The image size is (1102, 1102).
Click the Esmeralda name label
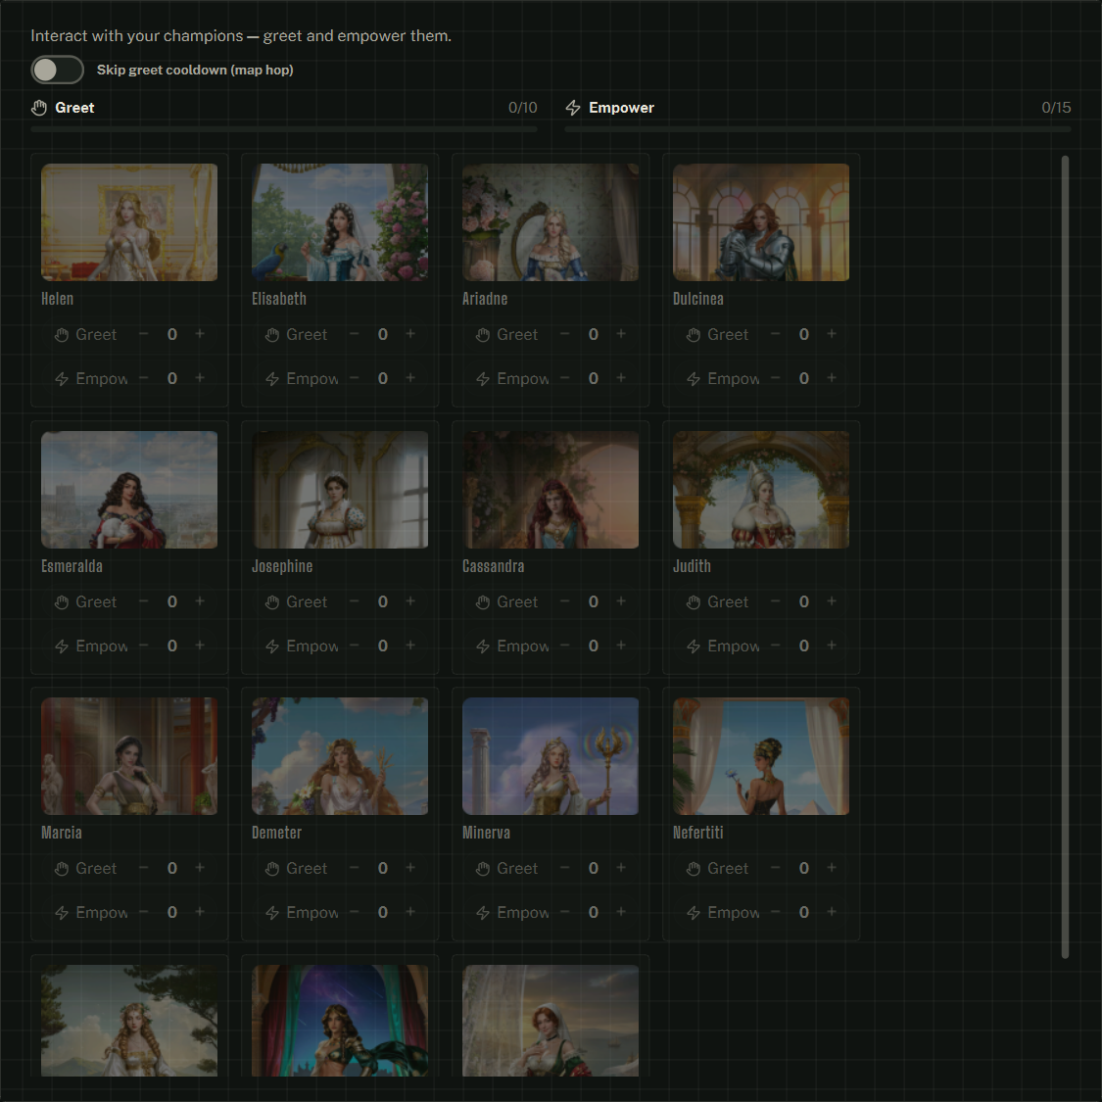tap(72, 566)
